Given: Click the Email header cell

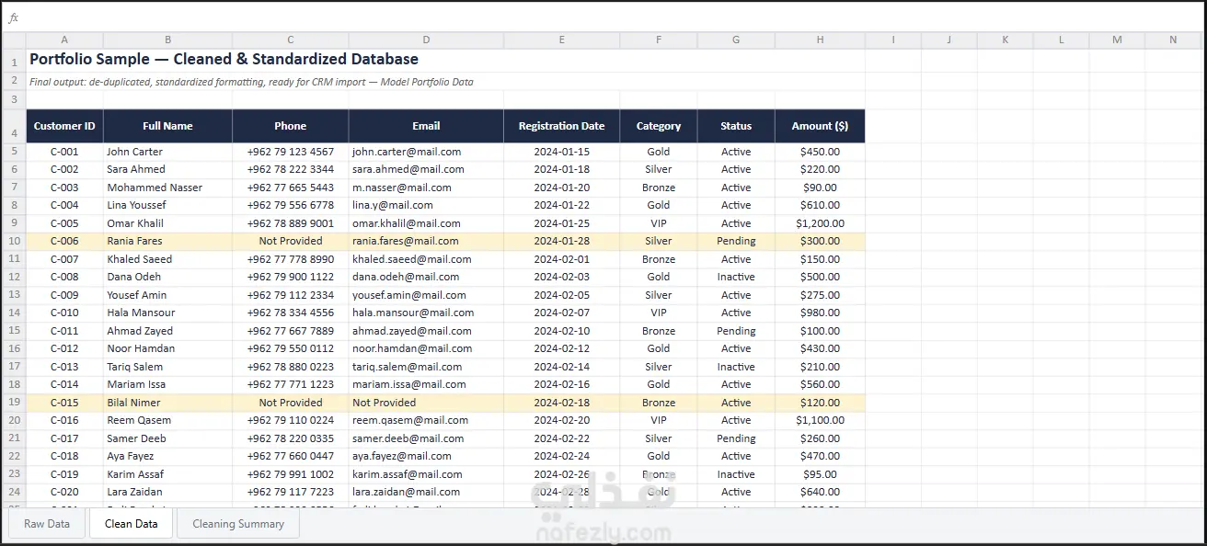Looking at the screenshot, I should click(x=426, y=126).
